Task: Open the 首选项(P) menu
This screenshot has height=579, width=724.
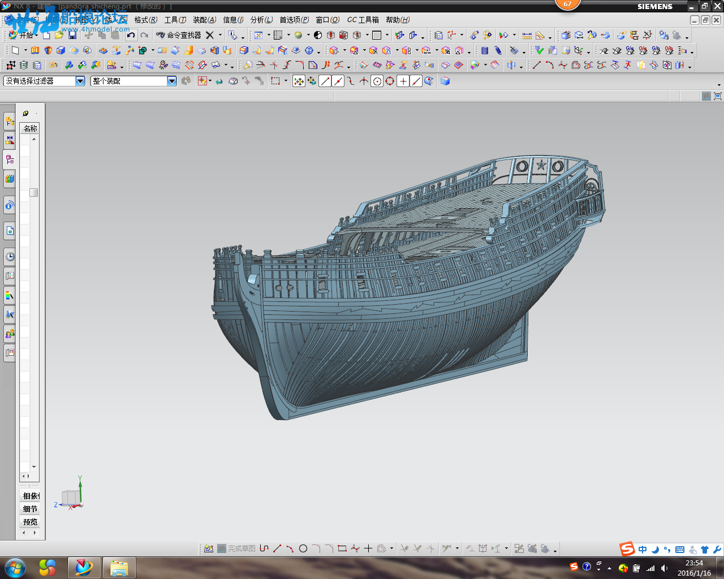Action: (x=294, y=20)
